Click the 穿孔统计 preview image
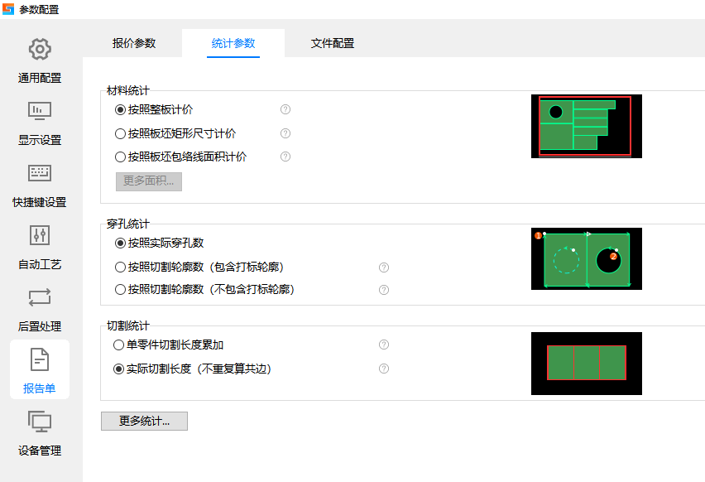 587,258
